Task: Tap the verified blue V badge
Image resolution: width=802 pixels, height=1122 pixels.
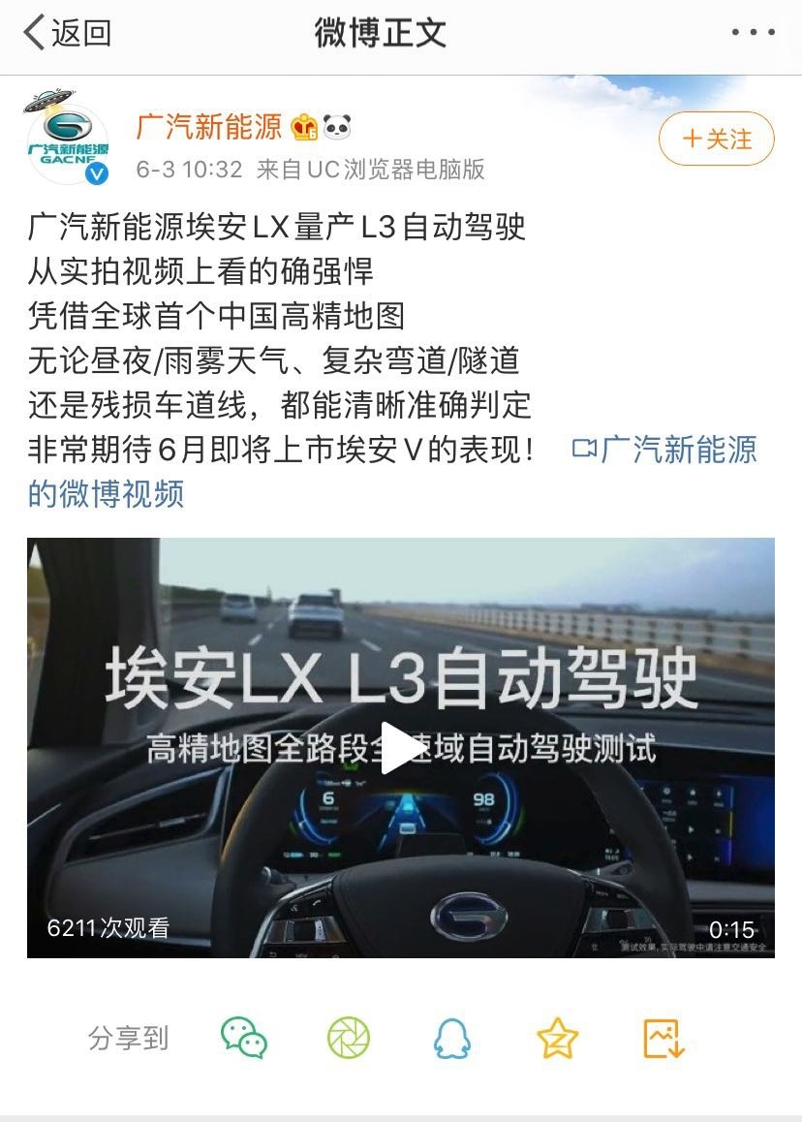Action: (x=97, y=173)
